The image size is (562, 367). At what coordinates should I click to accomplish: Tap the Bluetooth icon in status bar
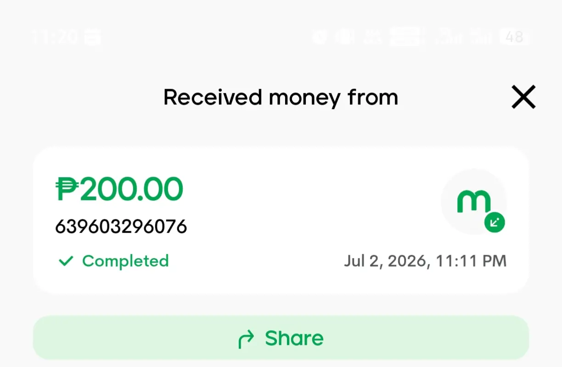[x=372, y=37]
